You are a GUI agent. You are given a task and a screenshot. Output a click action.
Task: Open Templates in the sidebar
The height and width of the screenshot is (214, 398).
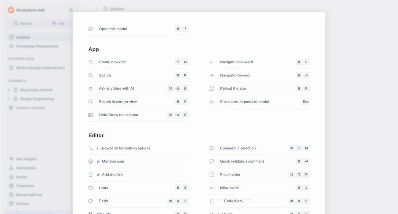(x=25, y=186)
